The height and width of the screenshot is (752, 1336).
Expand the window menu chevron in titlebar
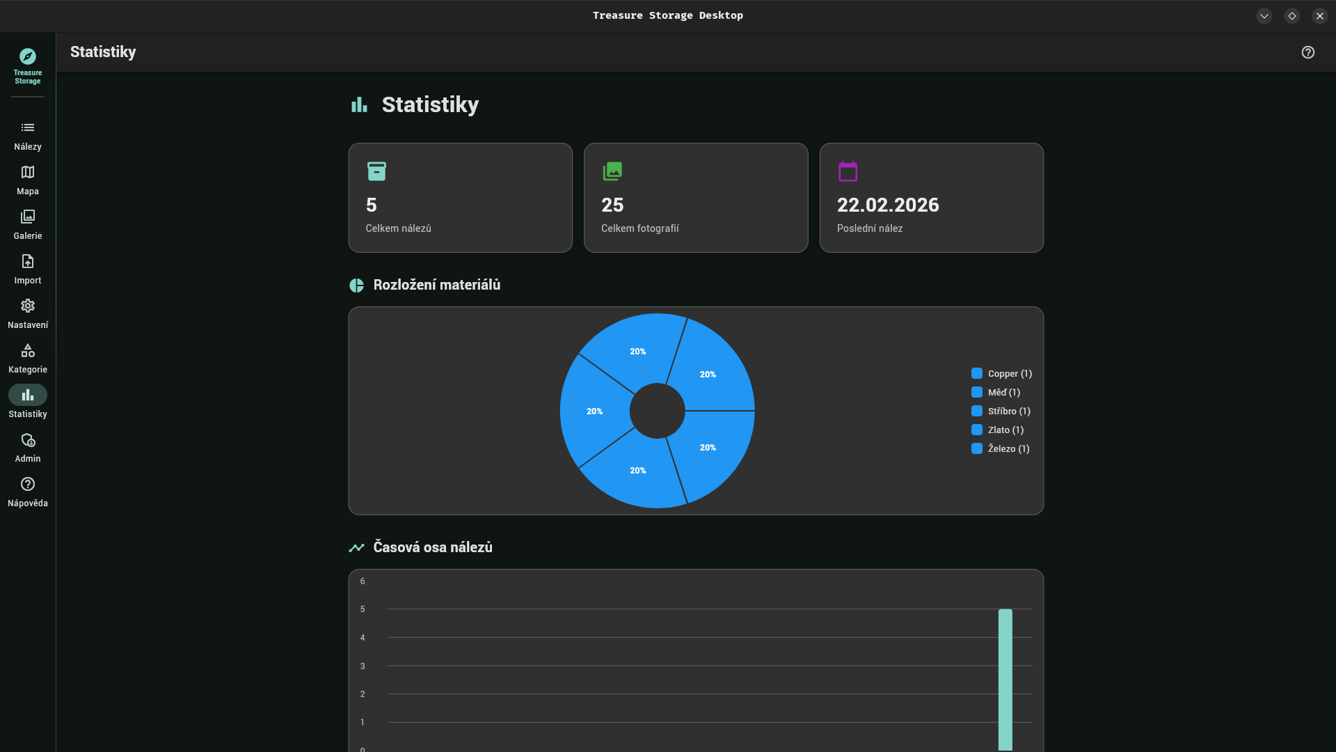point(1264,16)
